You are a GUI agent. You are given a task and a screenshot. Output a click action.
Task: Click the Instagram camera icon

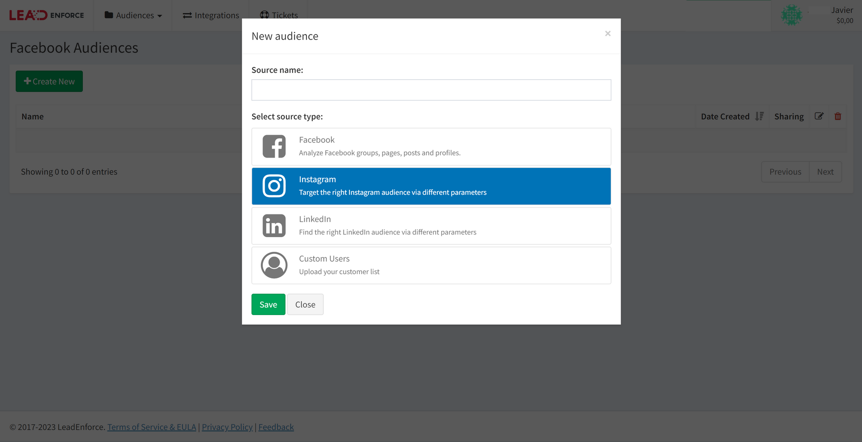coord(274,186)
